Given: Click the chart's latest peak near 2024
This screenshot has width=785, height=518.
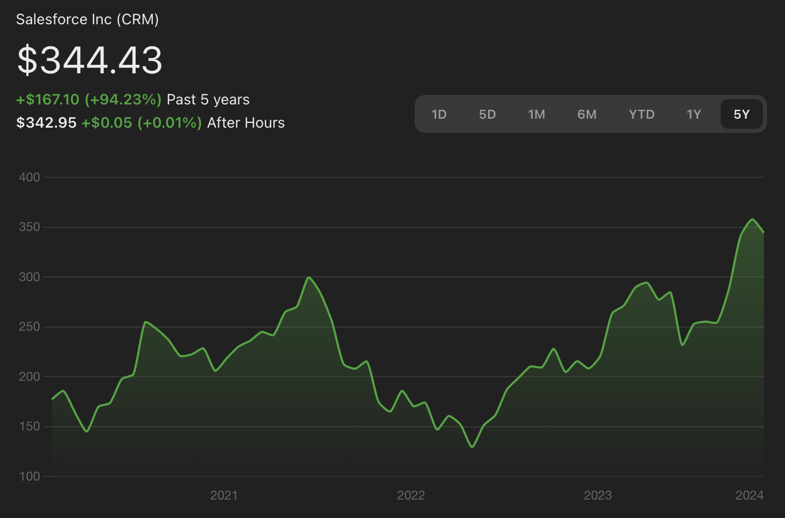Looking at the screenshot, I should point(753,219).
